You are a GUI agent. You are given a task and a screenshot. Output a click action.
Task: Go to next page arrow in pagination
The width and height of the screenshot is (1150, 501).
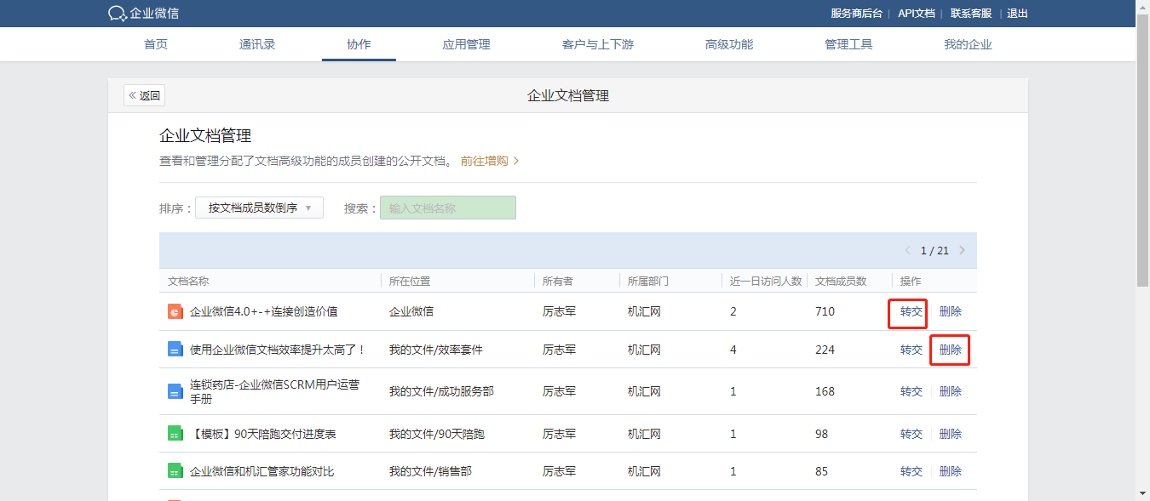pyautogui.click(x=963, y=250)
